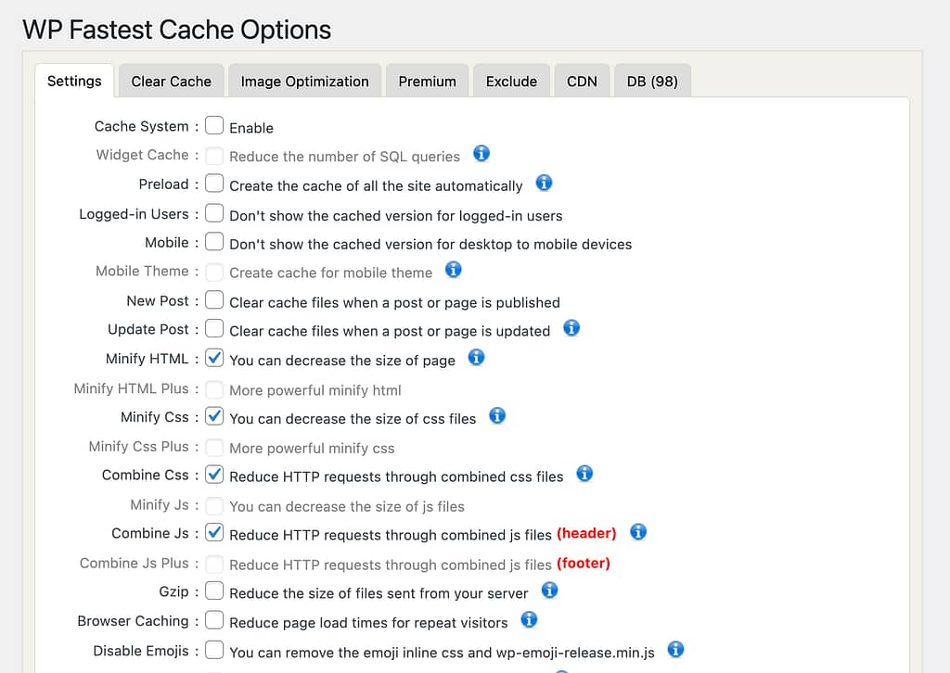Screen dimensions: 950x673
Task: Click the 'Gzip :' row label
Action: pyautogui.click(x=179, y=592)
